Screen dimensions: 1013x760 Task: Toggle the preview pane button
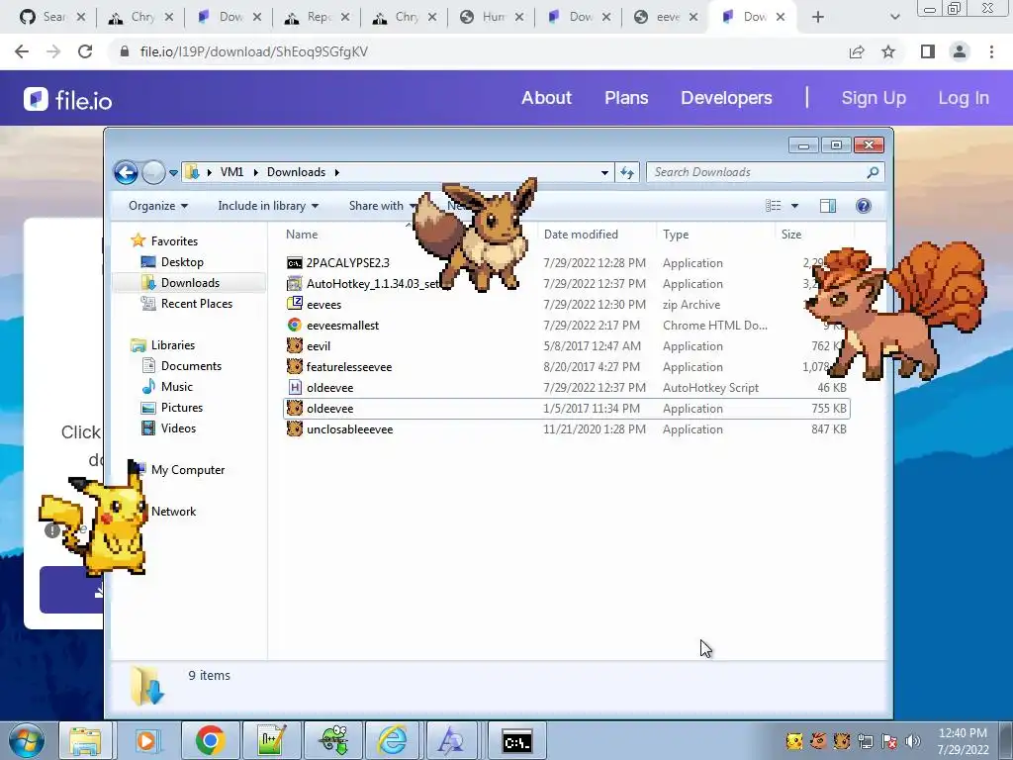(828, 206)
